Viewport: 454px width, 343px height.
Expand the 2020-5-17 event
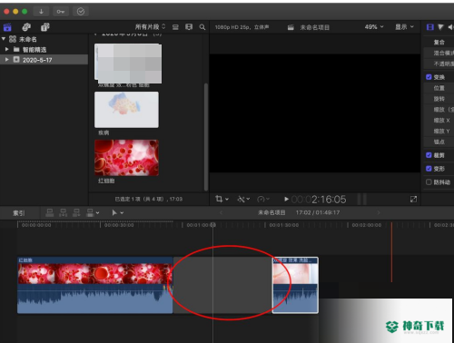pyautogui.click(x=6, y=60)
